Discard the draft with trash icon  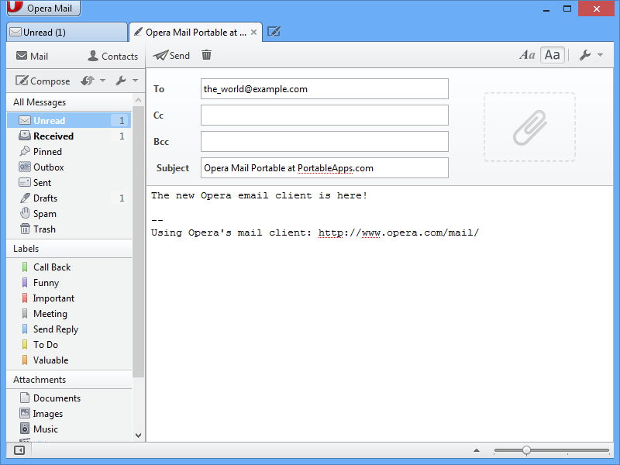pyautogui.click(x=206, y=55)
